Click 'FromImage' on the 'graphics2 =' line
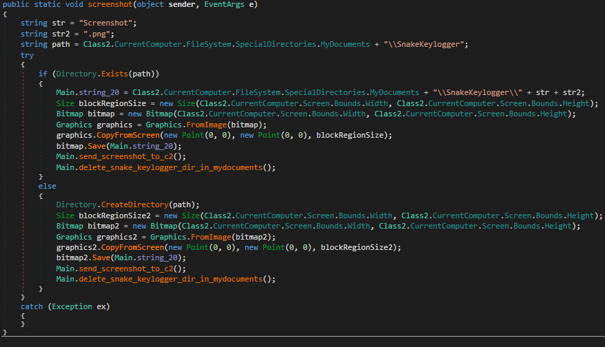 211,237
